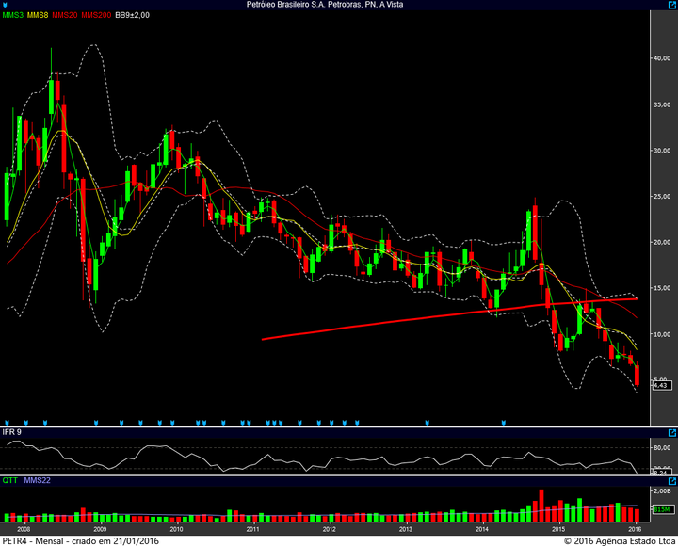Screen dimensions: 678x546
Task: Click the 35,00 price axis label
Action: [662, 104]
